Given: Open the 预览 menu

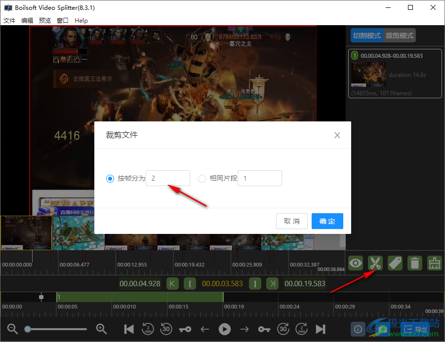Looking at the screenshot, I should (x=45, y=20).
